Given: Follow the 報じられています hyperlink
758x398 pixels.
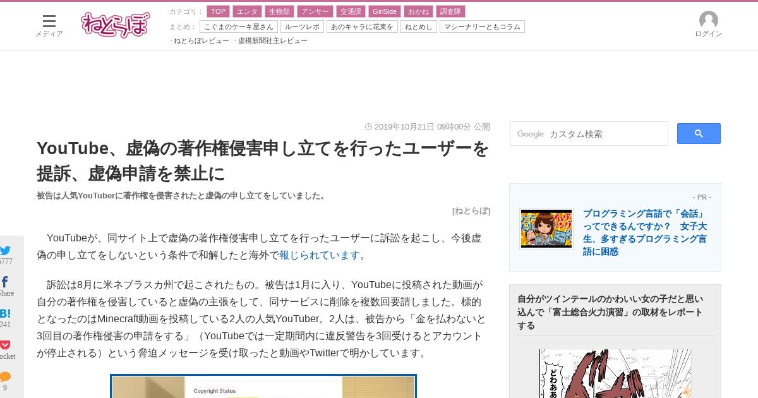Looking at the screenshot, I should pyautogui.click(x=320, y=255).
